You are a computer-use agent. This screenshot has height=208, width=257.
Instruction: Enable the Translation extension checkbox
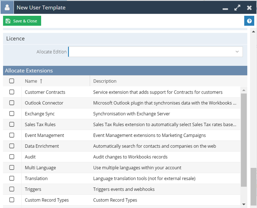tap(12, 178)
